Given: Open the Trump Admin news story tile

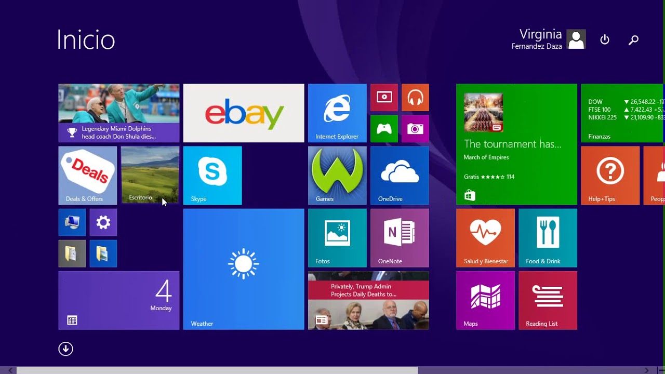Looking at the screenshot, I should (368, 300).
